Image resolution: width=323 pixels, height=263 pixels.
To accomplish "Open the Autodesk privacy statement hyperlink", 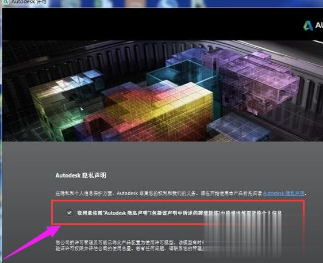I will click(x=284, y=193).
